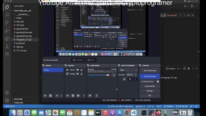Screen dimensions: 206x116
Task: Toggle find in selection in the find widget
Action: [189, 15]
